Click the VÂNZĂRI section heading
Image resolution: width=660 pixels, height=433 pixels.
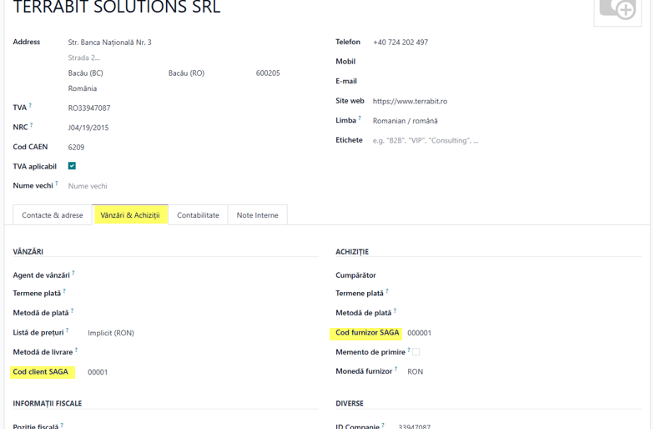(28, 252)
